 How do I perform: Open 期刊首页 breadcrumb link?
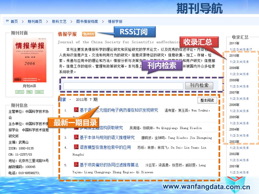pyautogui.click(x=35, y=21)
